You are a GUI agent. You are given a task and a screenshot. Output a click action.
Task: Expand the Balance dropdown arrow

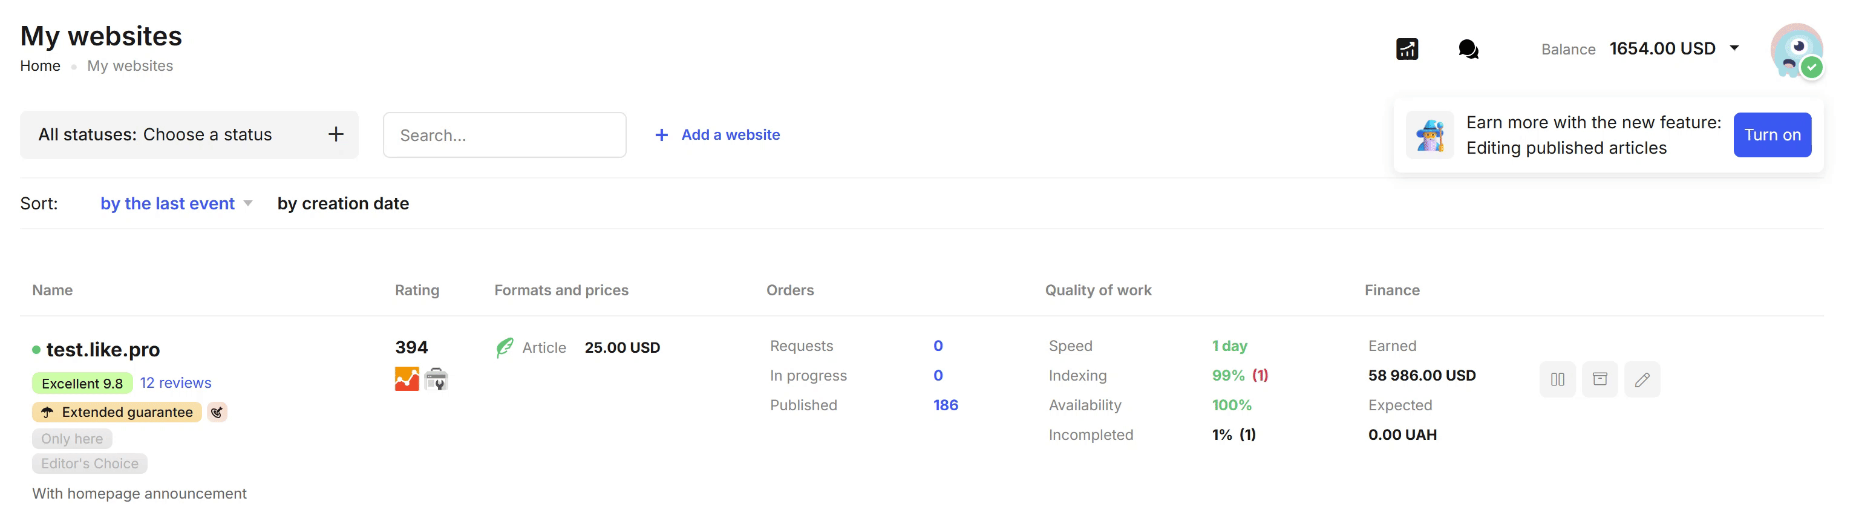[x=1735, y=48]
